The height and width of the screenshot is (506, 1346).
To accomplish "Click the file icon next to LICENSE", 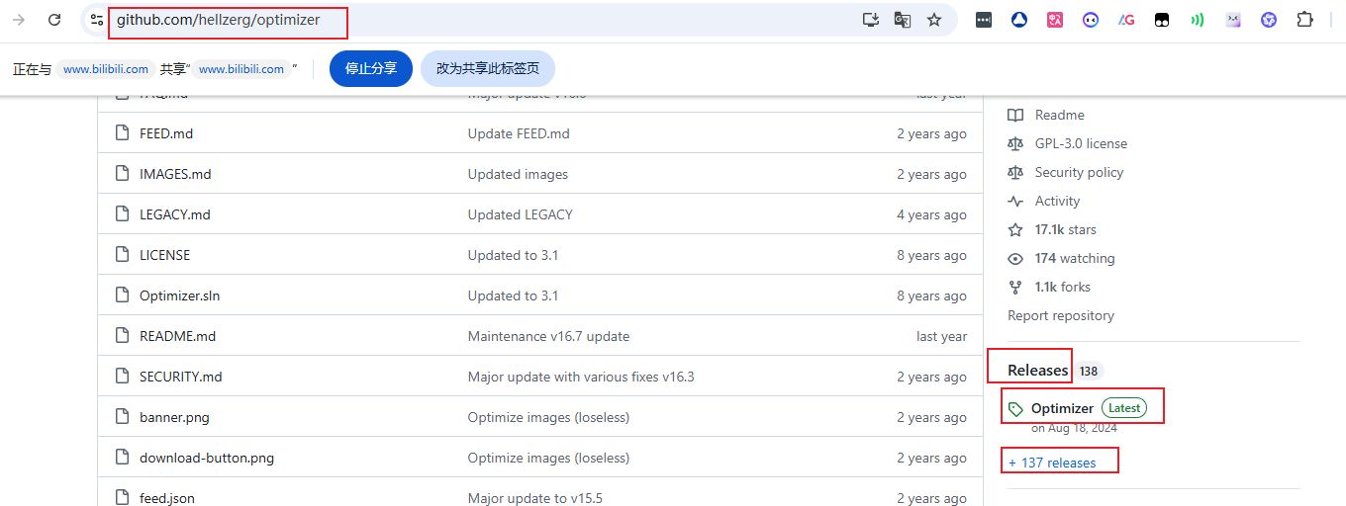I will point(122,255).
